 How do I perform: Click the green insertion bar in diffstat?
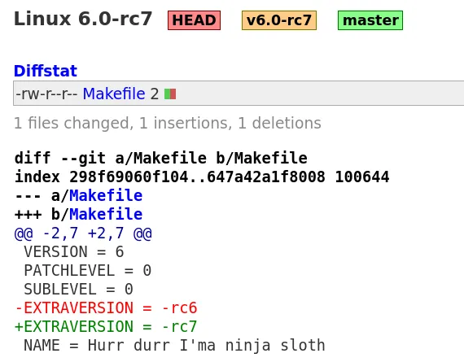point(167,94)
